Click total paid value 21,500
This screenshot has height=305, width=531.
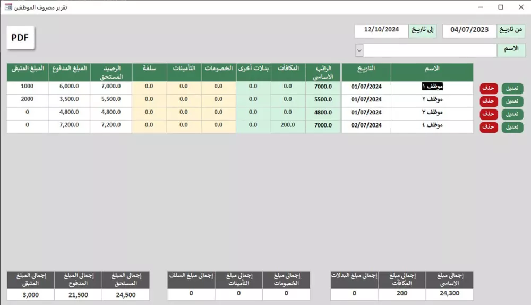tap(78, 294)
